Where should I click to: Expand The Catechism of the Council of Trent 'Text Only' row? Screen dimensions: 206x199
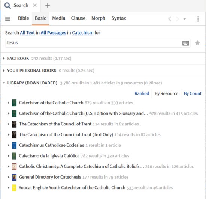[9, 134]
